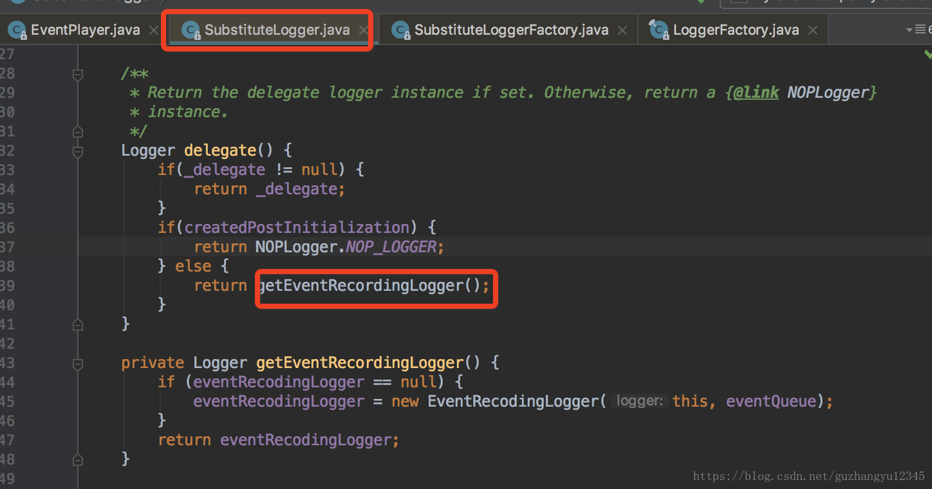Image resolution: width=932 pixels, height=489 pixels.
Task: Open the LoggerFactory.java tab
Action: coord(732,30)
